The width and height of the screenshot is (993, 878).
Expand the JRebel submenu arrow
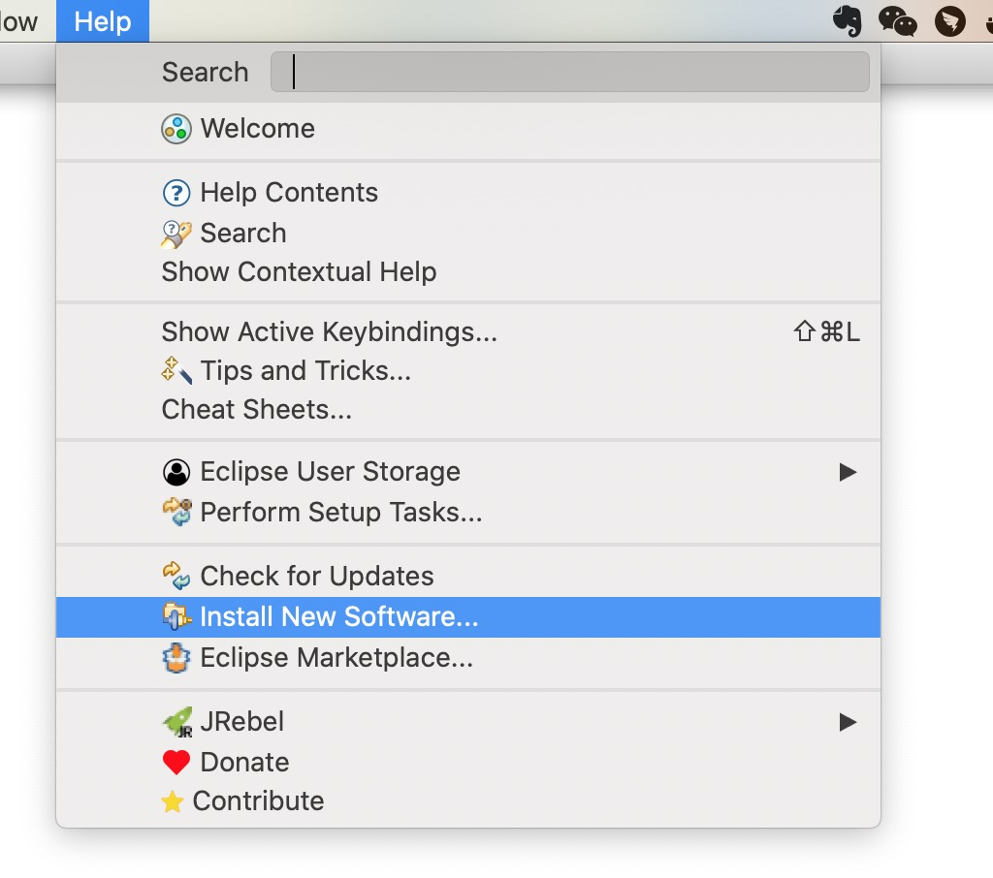click(848, 722)
